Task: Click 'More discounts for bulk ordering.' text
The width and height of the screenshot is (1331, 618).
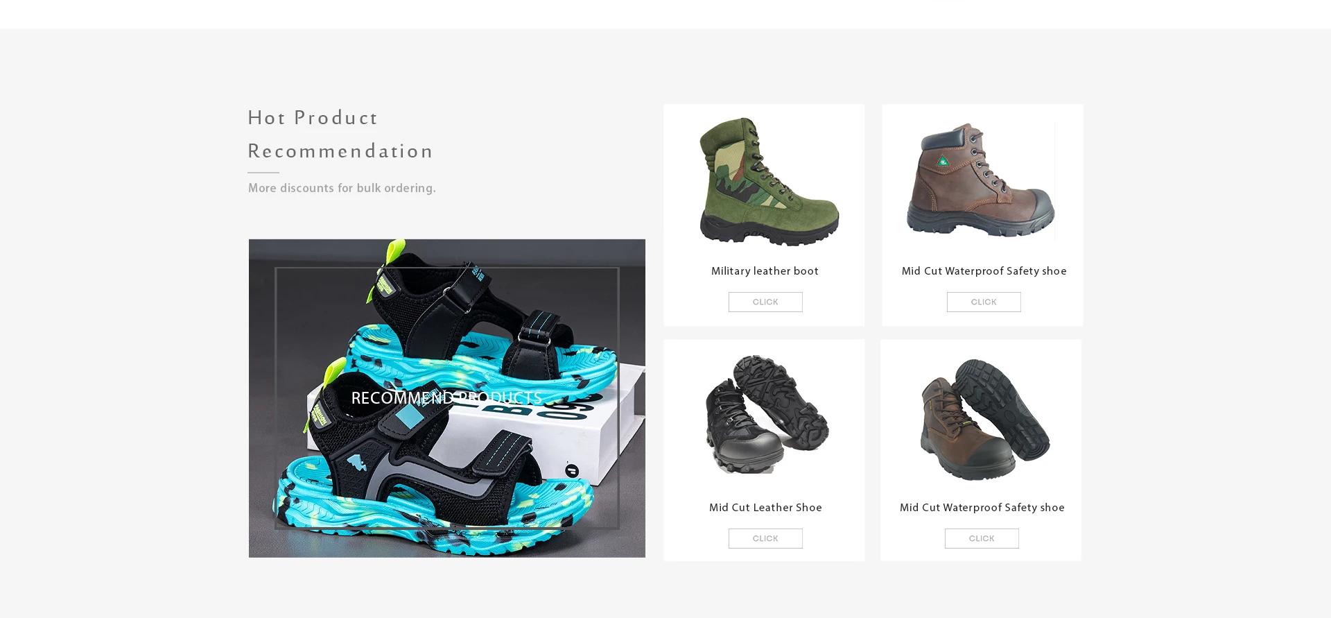Action: [342, 189]
